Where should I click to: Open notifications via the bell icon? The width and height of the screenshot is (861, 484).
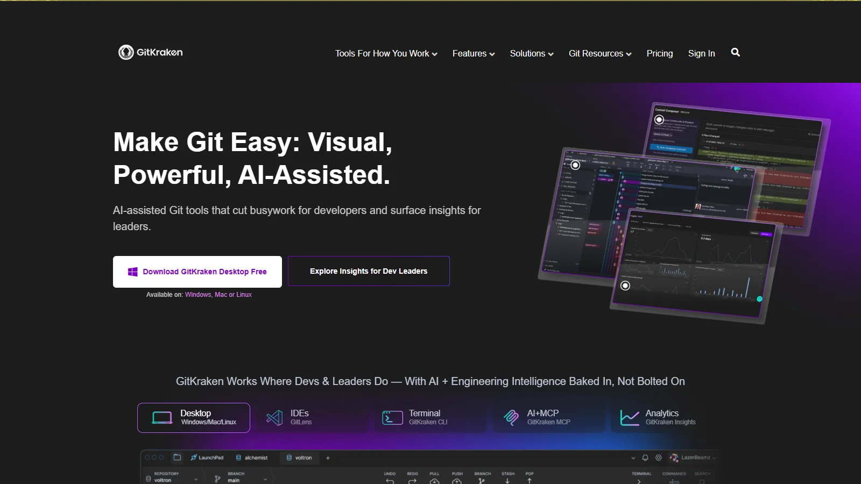[x=645, y=458]
